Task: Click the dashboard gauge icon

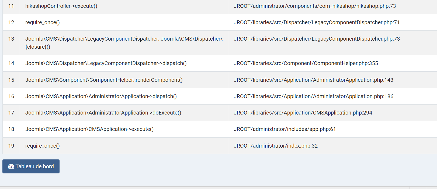Action: click(11, 166)
